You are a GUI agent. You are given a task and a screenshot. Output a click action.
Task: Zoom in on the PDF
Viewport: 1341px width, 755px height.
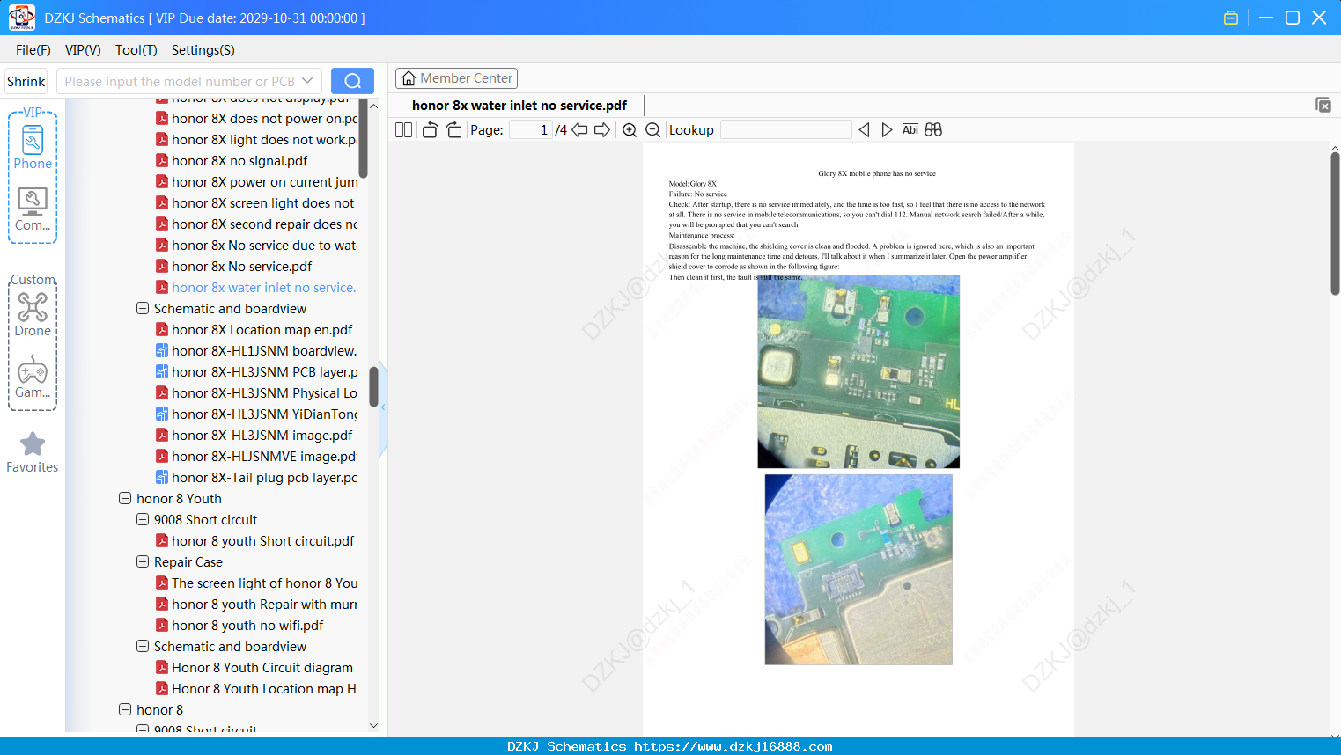click(x=630, y=129)
